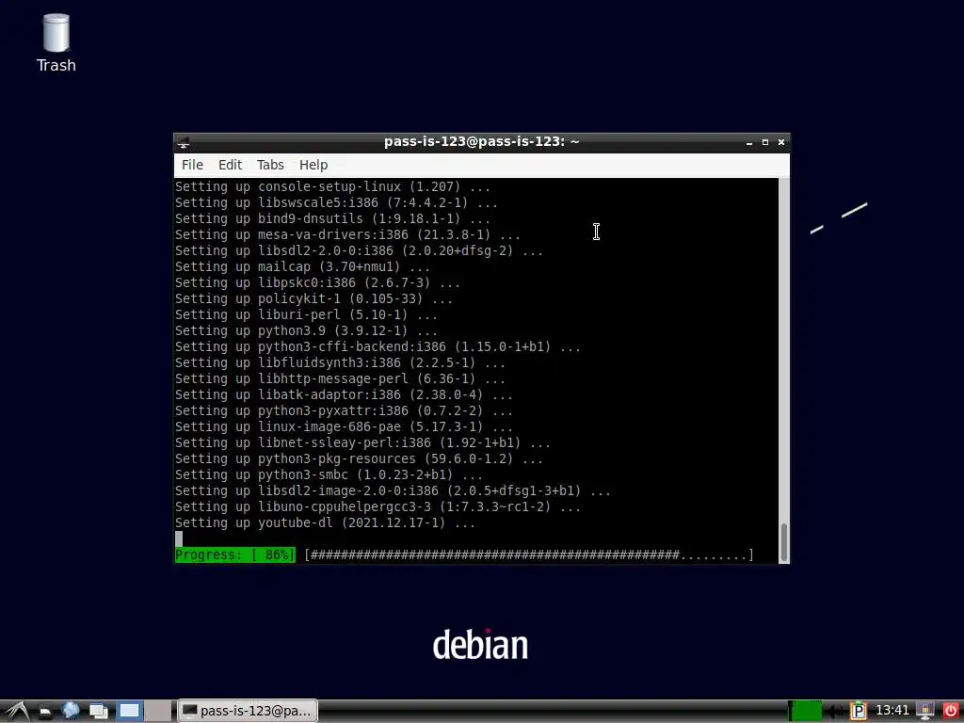
Task: Click the terminal title 'pass-is-123@pass-is-123: ~'
Action: [481, 141]
